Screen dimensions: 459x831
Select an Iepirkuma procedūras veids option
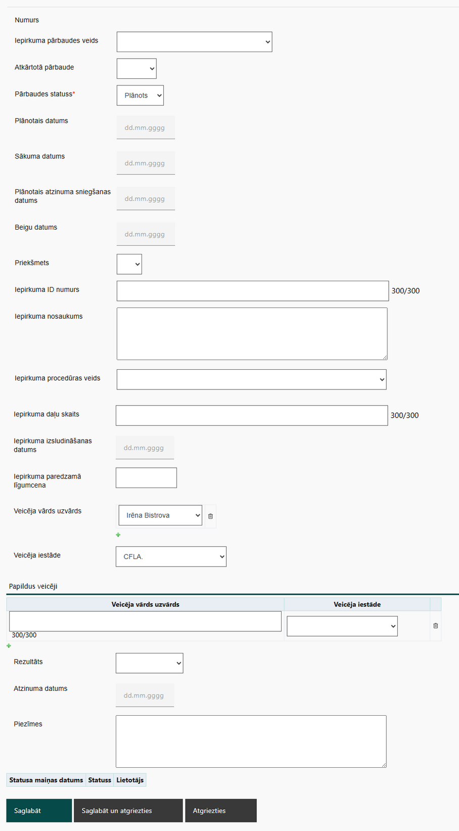point(251,379)
